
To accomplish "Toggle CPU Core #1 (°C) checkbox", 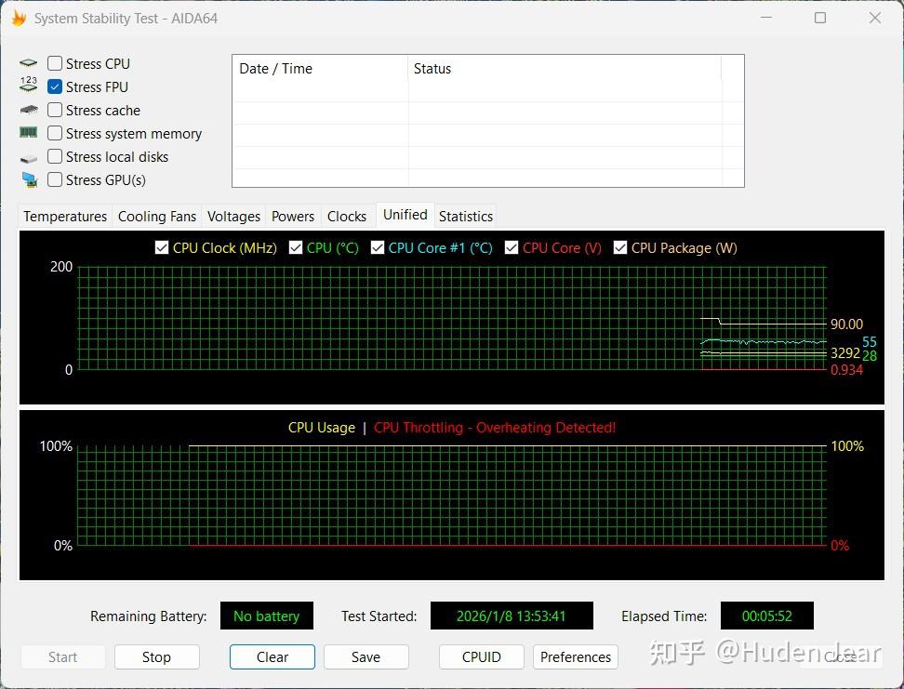I will 378,247.
